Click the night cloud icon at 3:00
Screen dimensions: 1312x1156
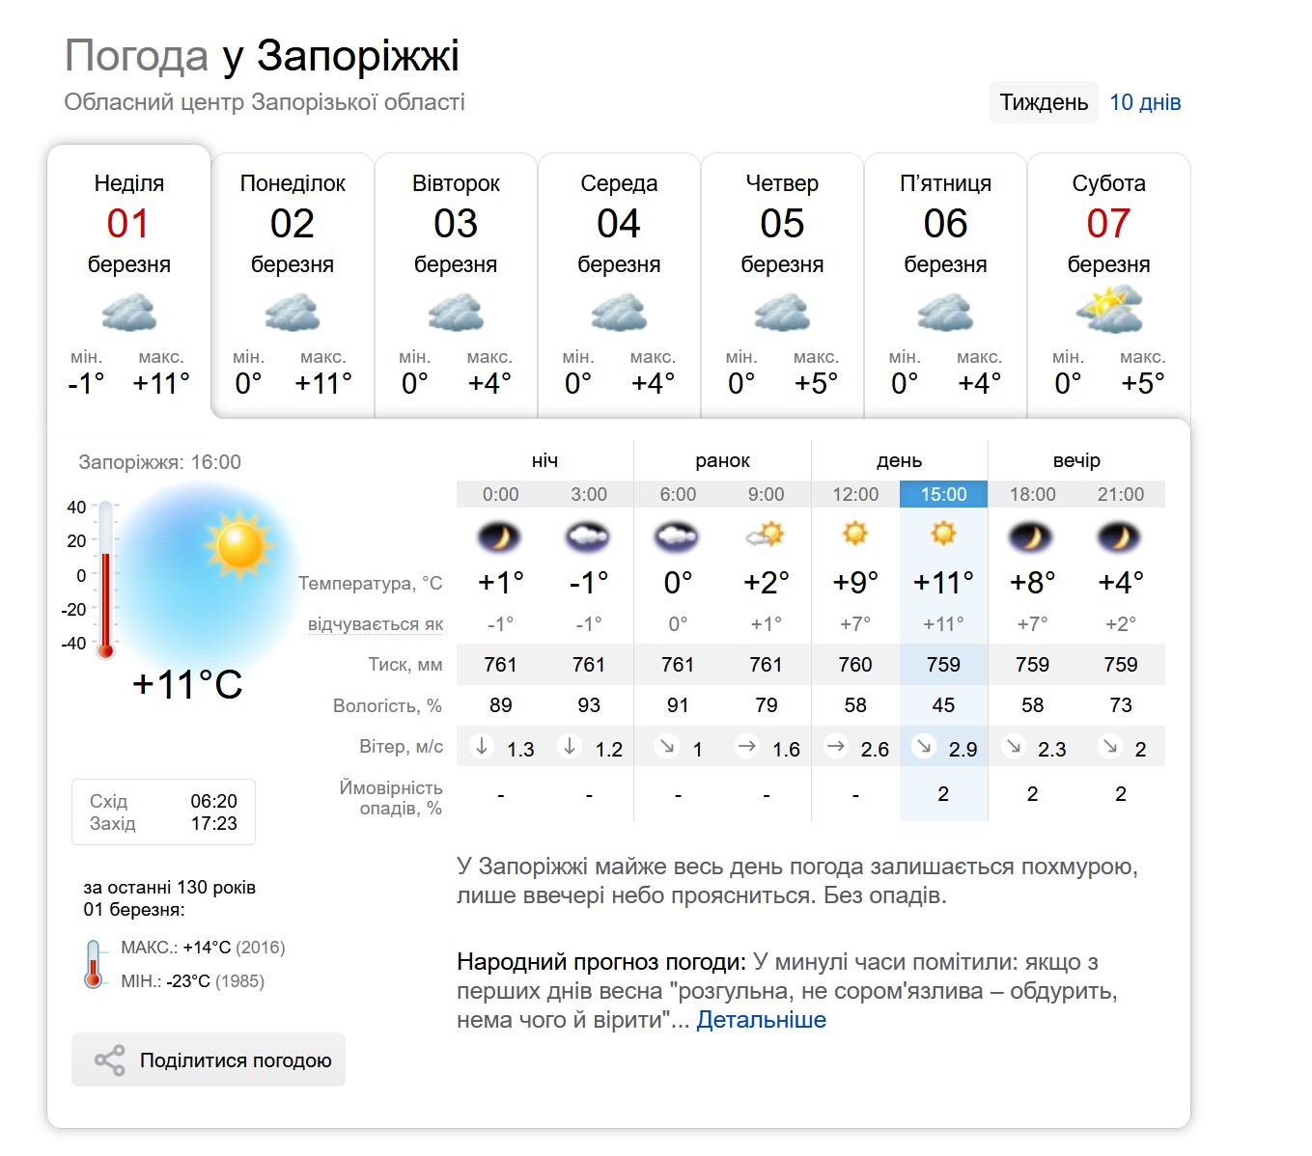pyautogui.click(x=589, y=537)
